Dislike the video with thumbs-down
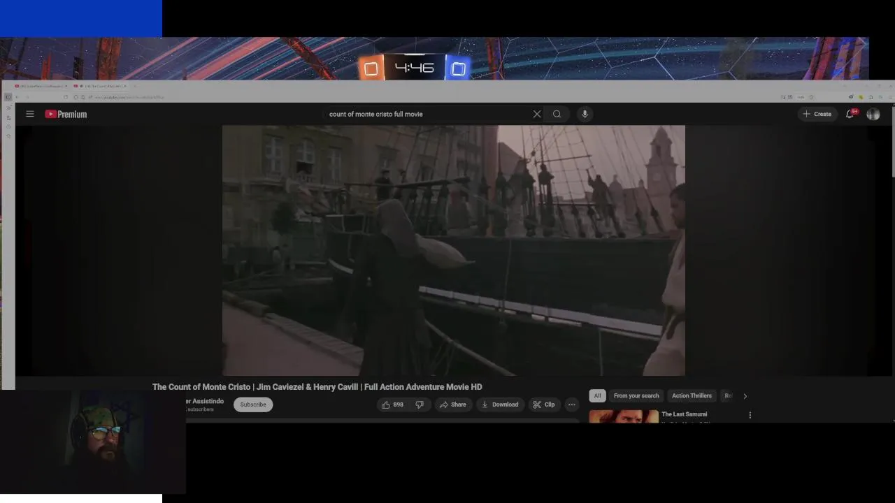The width and height of the screenshot is (895, 503). point(420,404)
